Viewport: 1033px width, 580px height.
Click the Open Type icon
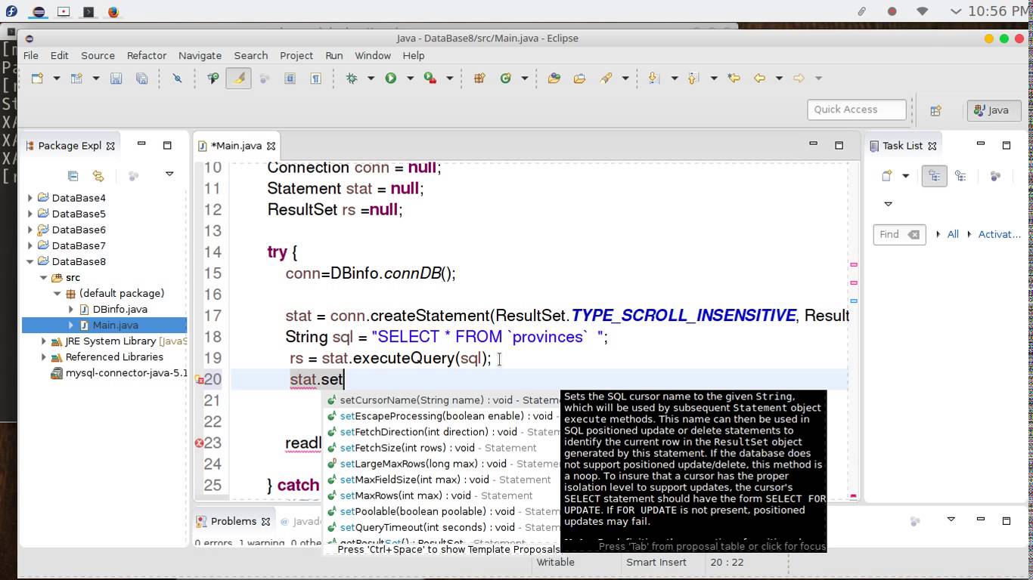pyautogui.click(x=554, y=78)
